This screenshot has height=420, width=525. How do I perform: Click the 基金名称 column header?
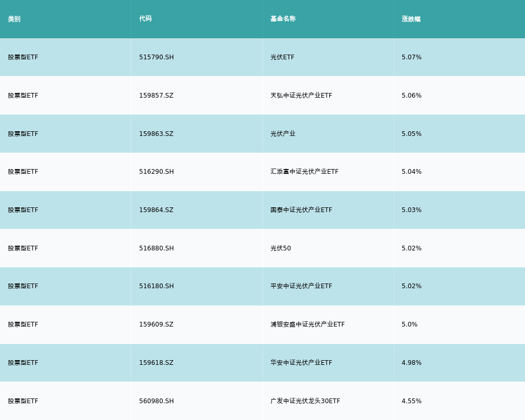283,19
